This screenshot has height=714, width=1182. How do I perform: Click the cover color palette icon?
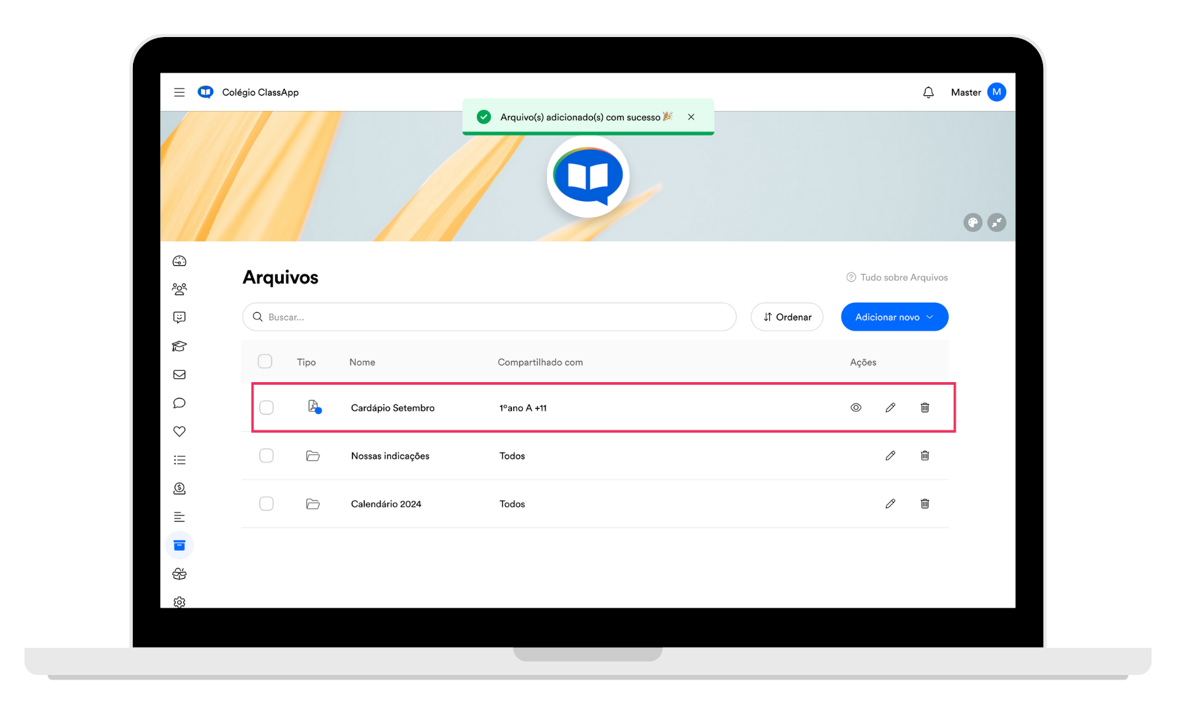[973, 223]
